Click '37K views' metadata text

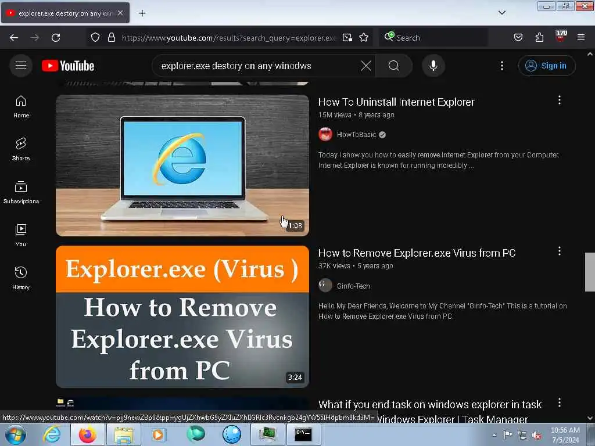coord(334,266)
